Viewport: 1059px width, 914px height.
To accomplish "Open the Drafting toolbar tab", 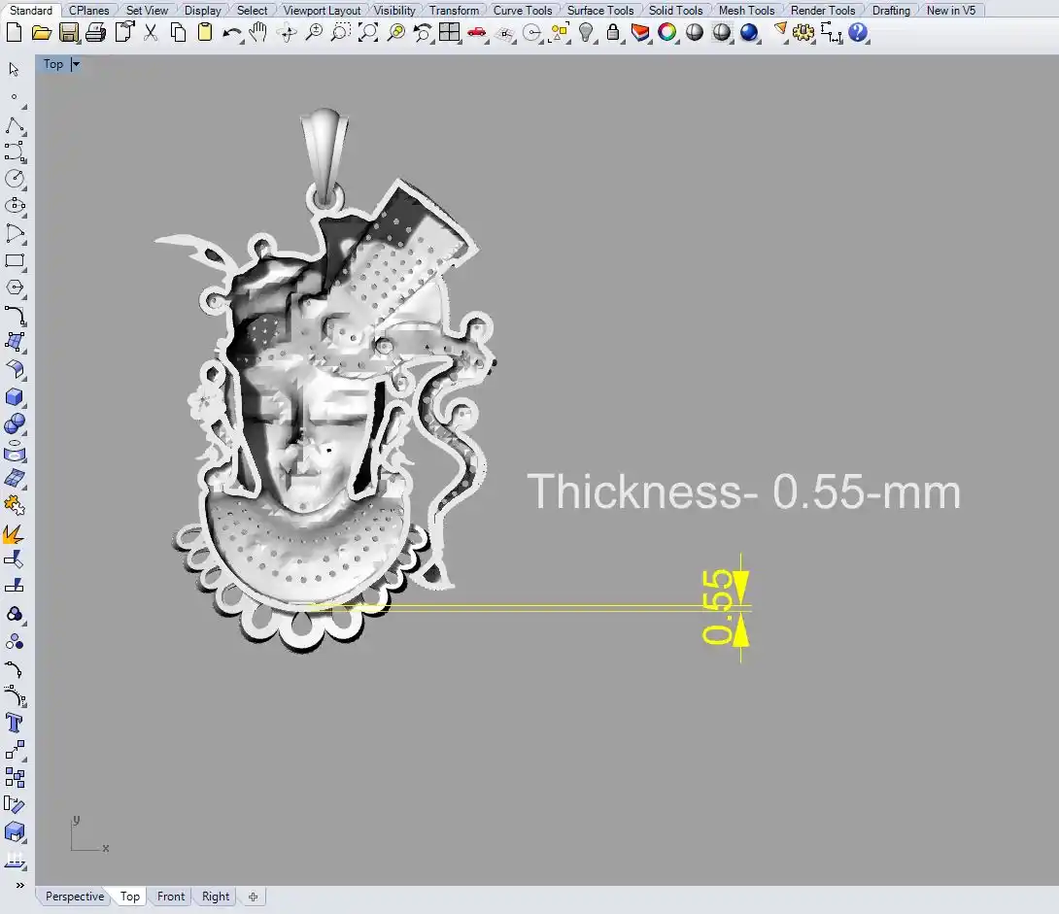I will point(891,11).
